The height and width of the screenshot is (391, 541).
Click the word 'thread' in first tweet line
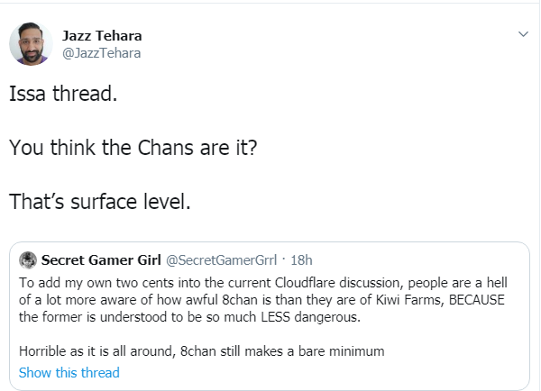pos(85,94)
